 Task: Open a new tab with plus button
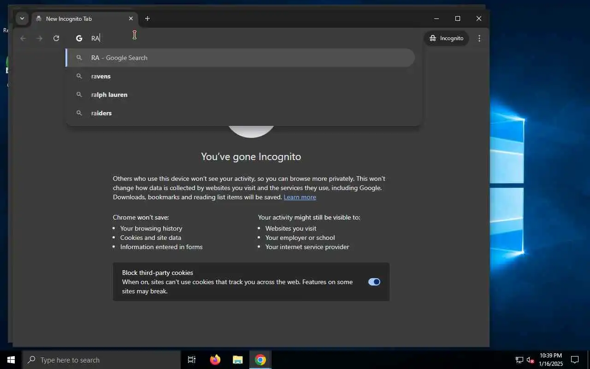(x=147, y=18)
